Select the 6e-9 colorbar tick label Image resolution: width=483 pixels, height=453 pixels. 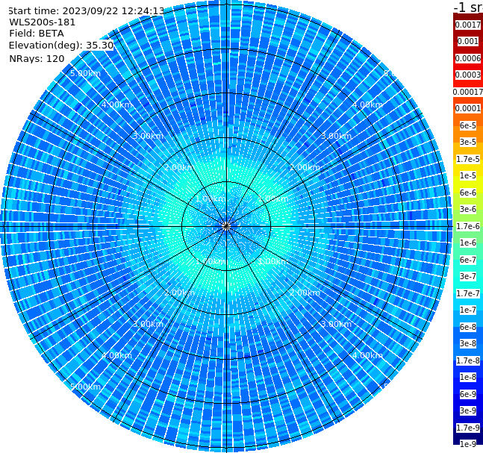tap(468, 394)
